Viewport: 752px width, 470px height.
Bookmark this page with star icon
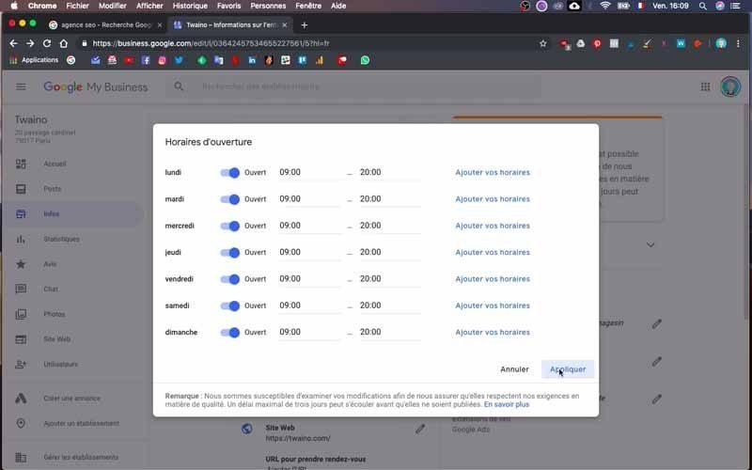click(543, 43)
